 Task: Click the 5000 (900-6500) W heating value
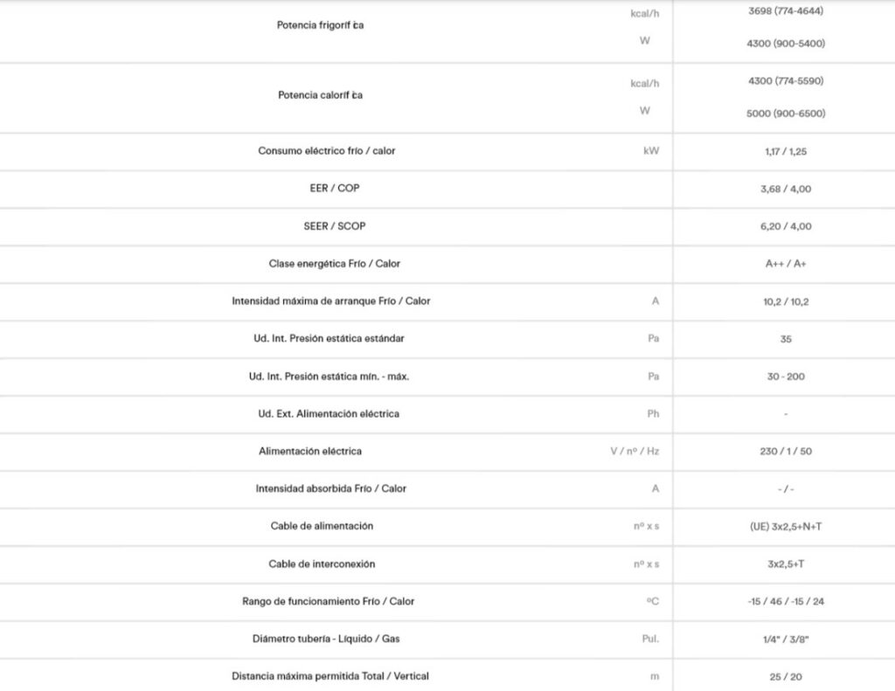[786, 114]
